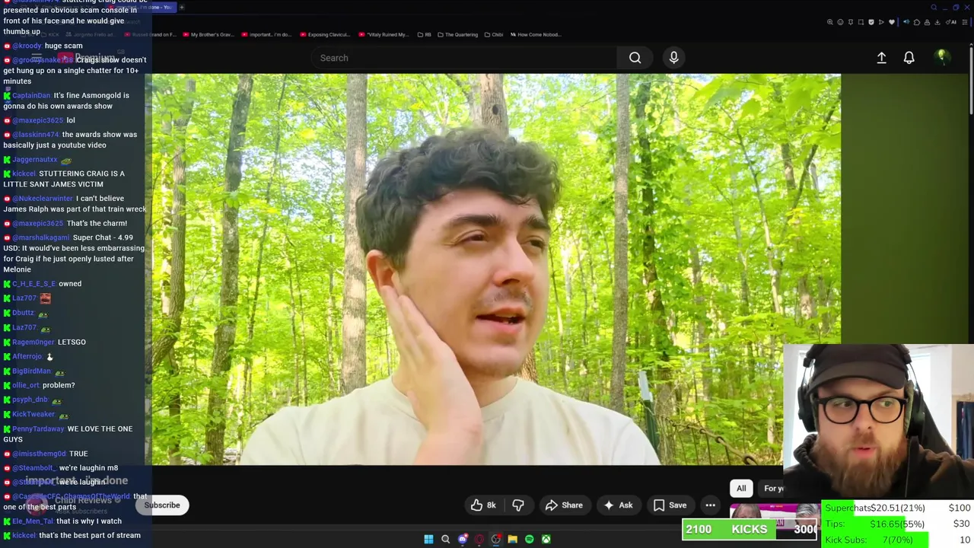The width and height of the screenshot is (974, 548).
Task: Open browser tab search icon
Action: [934, 8]
